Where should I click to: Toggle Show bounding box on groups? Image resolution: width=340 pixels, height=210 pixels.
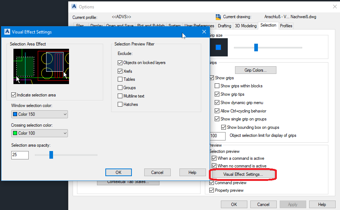pos(223,127)
